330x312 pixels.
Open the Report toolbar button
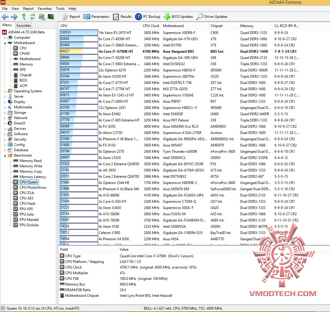(x=71, y=17)
